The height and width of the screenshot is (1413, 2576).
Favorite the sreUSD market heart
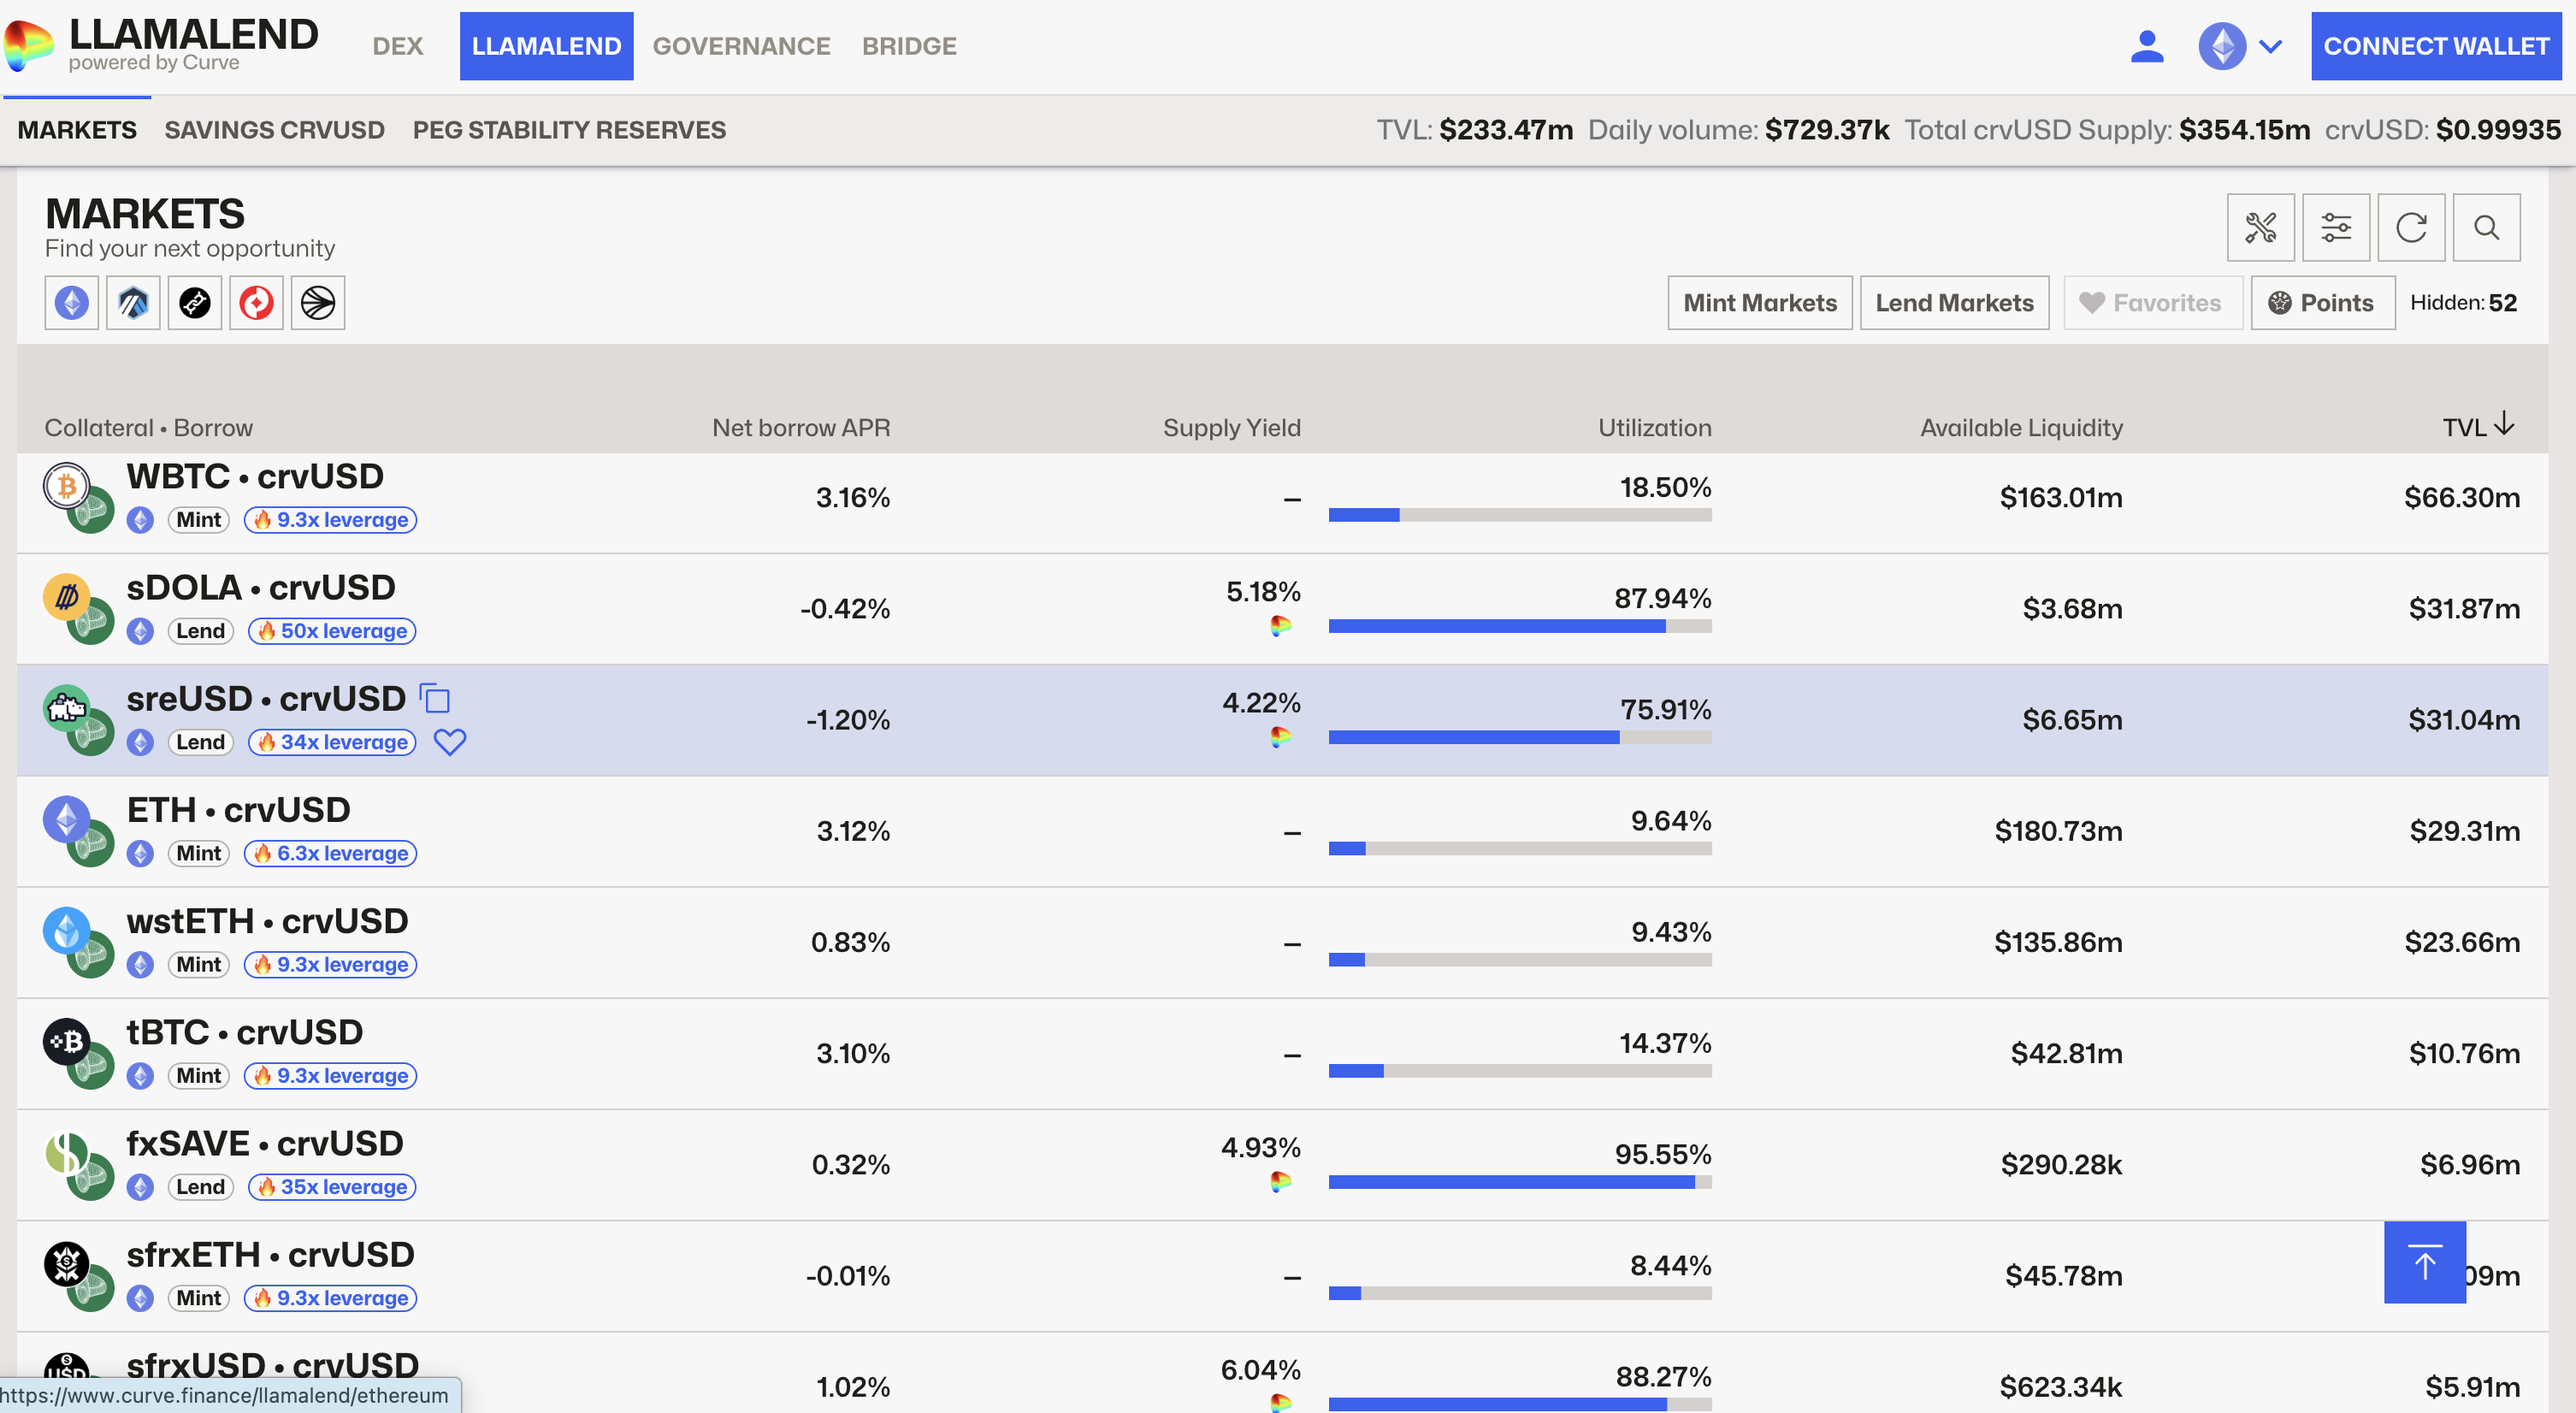pos(450,742)
